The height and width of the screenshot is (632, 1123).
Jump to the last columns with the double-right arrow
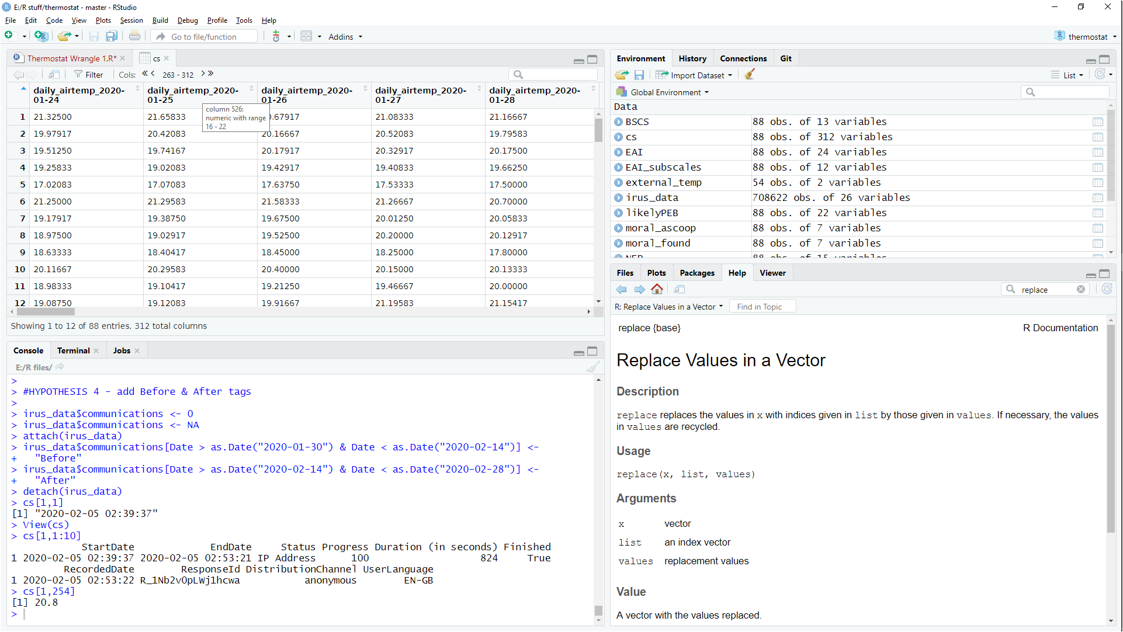[211, 74]
